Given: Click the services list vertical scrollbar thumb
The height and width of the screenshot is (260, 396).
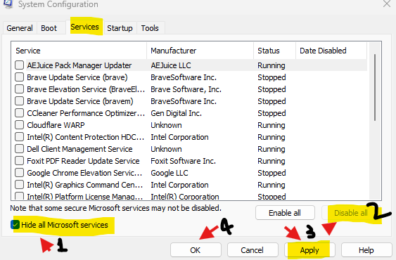Looking at the screenshot, I should [375, 87].
